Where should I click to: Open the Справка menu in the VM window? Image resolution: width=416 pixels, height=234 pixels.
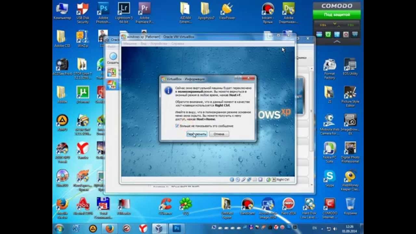click(x=177, y=43)
